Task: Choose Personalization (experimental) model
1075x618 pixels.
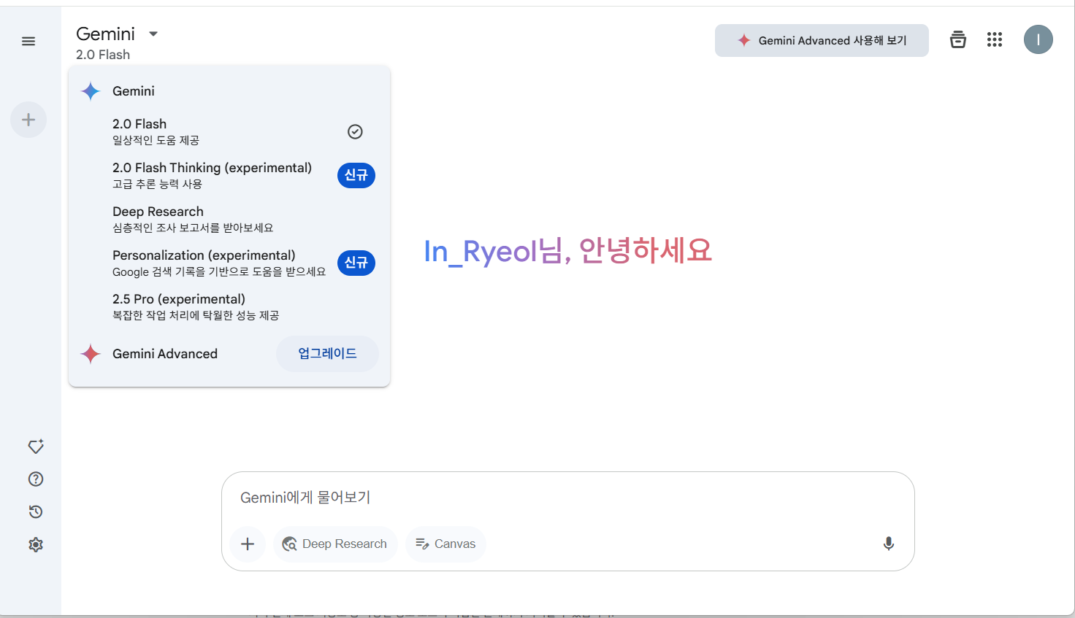Action: tap(229, 263)
